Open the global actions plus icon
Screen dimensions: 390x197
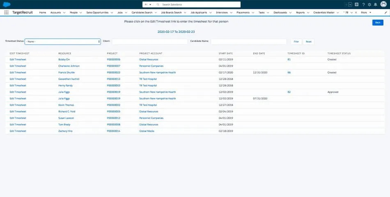click(357, 5)
